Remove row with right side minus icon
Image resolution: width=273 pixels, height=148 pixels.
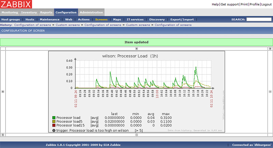270,92
